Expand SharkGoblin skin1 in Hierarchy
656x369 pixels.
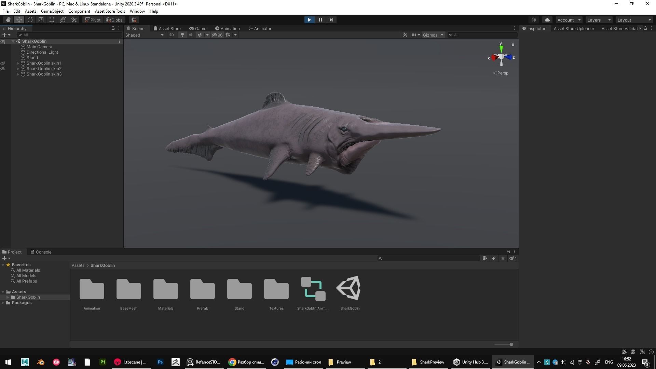18,63
